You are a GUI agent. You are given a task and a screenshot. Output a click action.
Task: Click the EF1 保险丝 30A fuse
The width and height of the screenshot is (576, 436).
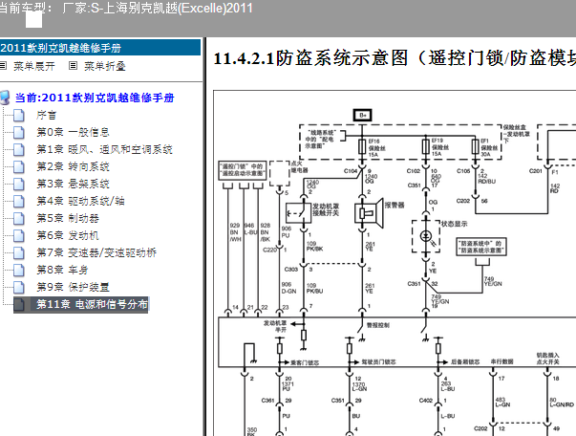click(476, 146)
